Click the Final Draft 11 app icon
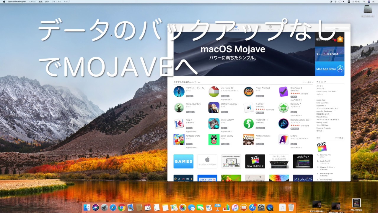378x213 pixels. pos(249,124)
